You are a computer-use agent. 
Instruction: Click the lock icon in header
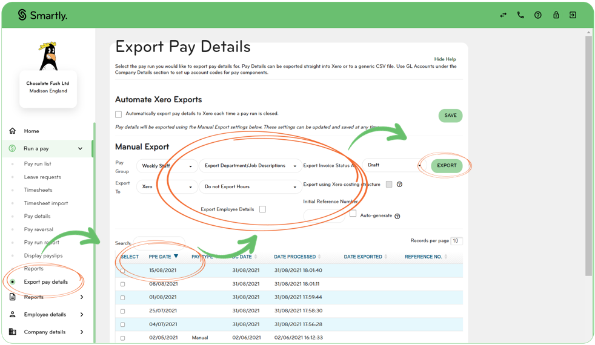[x=556, y=15]
